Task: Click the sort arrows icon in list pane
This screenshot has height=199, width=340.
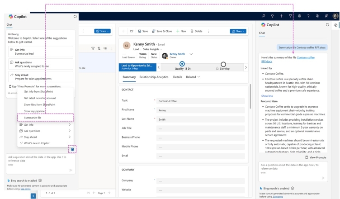Action: 99,48
